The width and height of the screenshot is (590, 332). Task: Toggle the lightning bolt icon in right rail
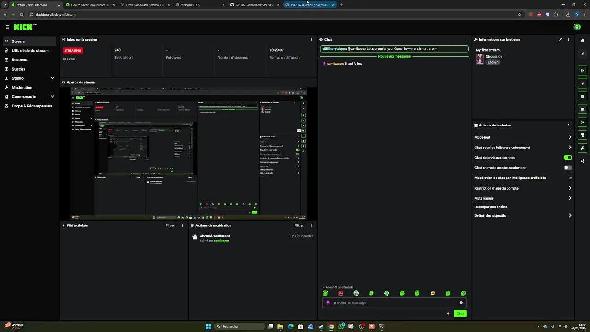(583, 83)
